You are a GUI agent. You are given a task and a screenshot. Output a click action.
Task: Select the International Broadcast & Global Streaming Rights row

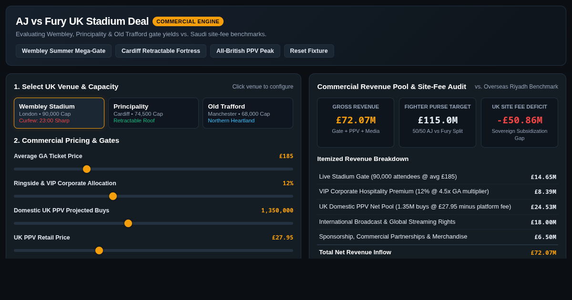click(438, 222)
